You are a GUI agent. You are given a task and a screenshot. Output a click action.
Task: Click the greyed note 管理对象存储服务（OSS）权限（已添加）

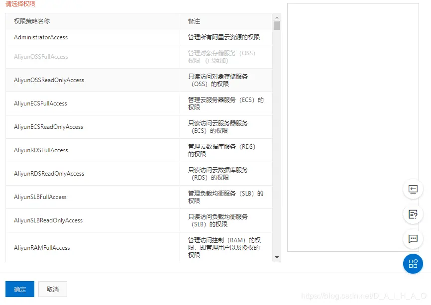(x=222, y=57)
